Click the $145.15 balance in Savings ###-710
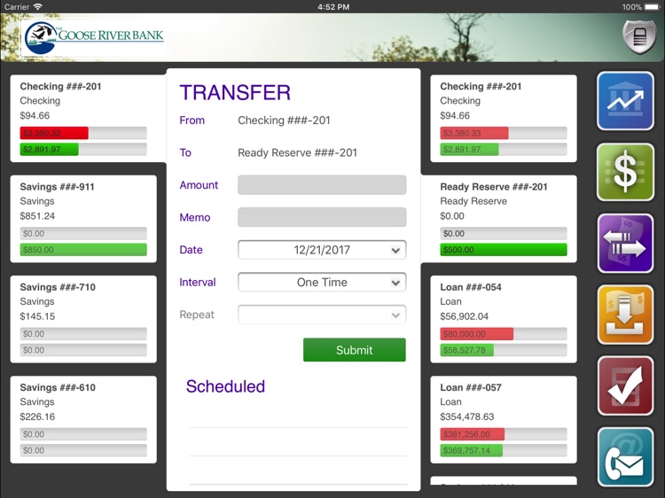665x498 pixels. click(x=37, y=316)
